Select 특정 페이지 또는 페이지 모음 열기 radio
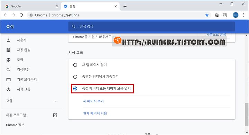The image size is (249, 135). click(x=75, y=88)
